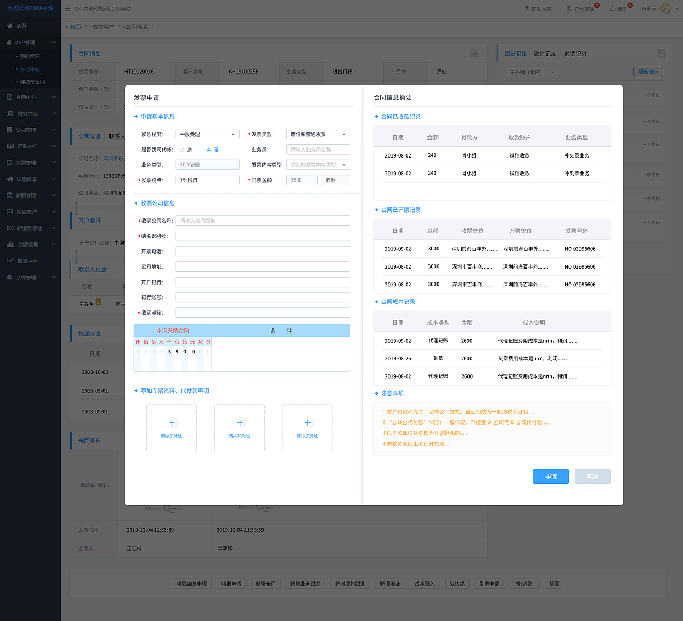Viewport: 683px width, 621px height.
Task: Select 是 for 是否我司代账
Action: (182, 150)
